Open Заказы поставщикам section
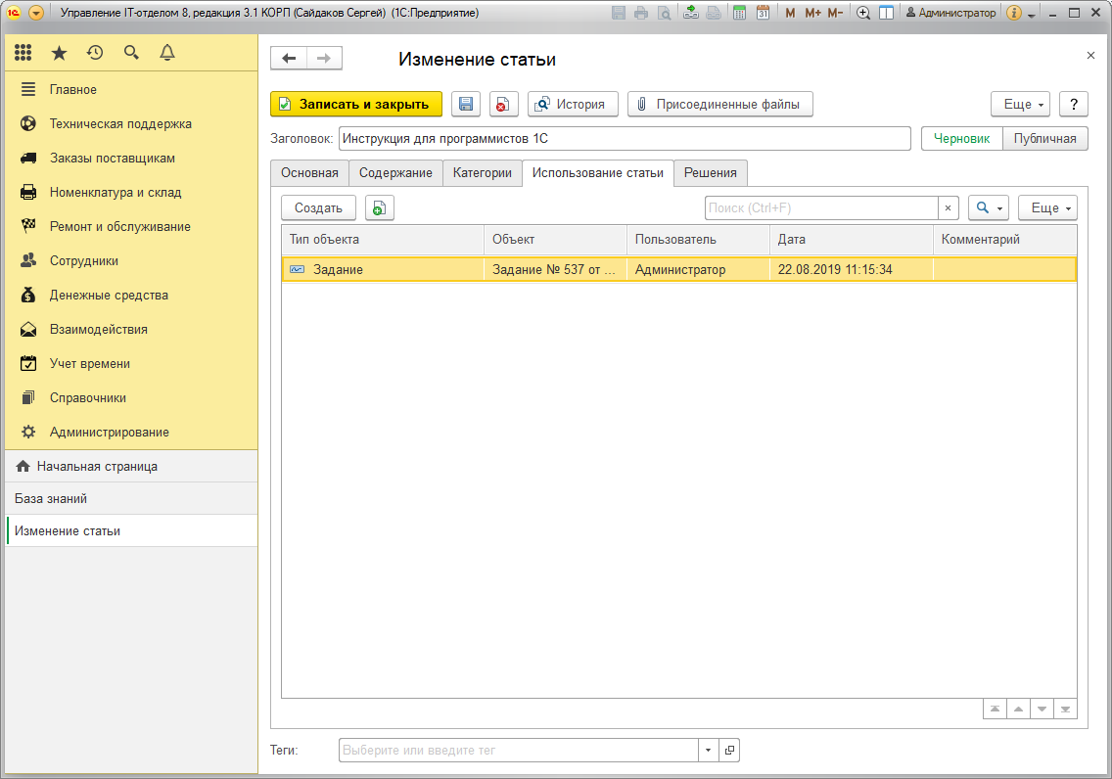The width and height of the screenshot is (1112, 779). (x=131, y=159)
